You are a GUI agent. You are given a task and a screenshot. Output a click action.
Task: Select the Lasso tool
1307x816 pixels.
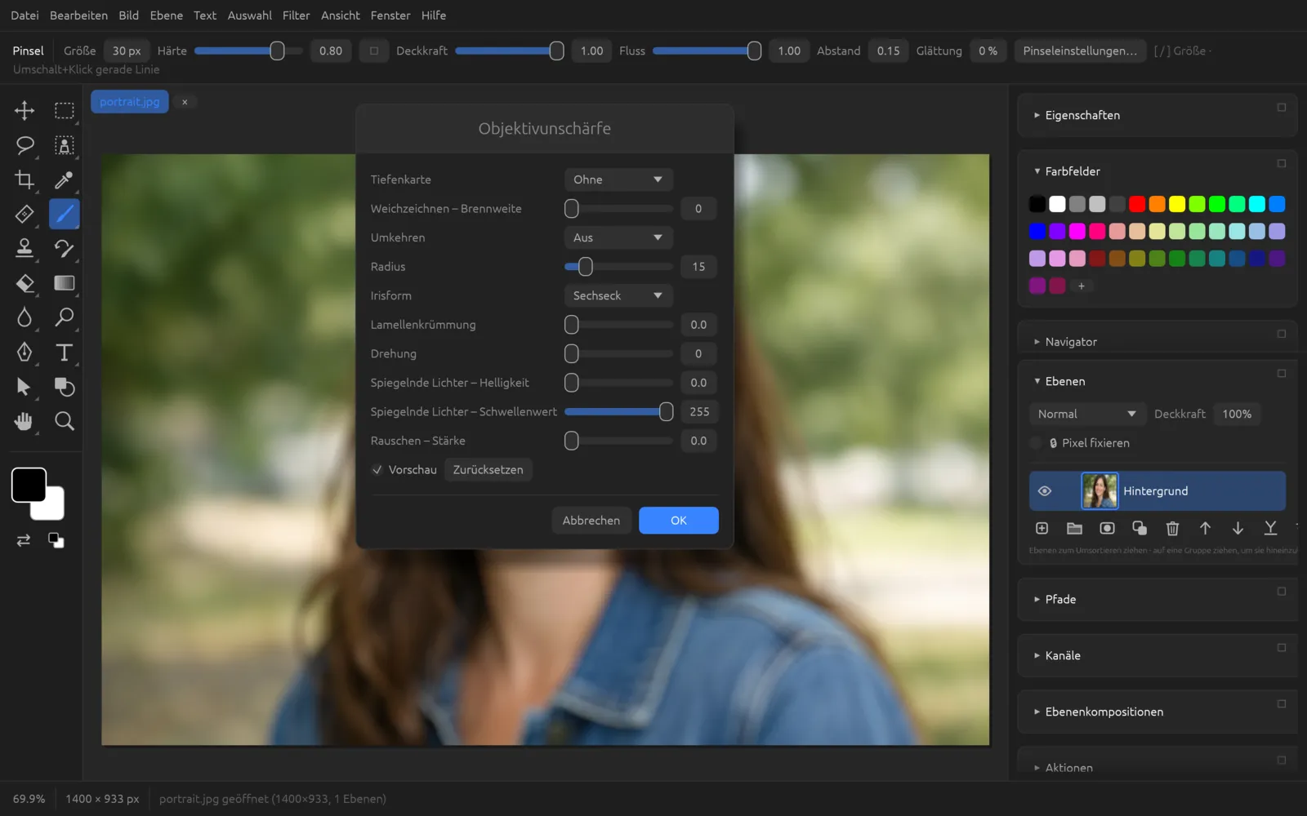point(25,145)
